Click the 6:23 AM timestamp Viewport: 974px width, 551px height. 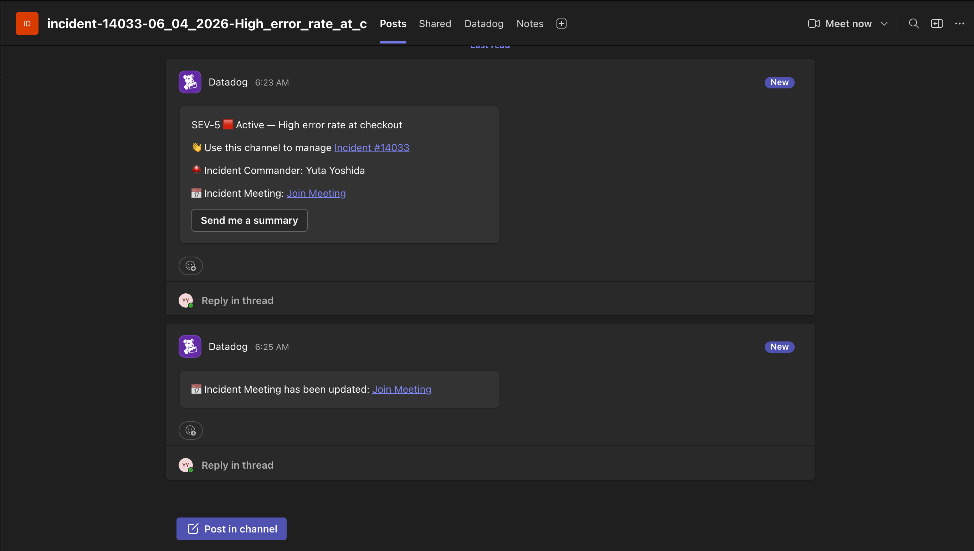click(x=272, y=82)
